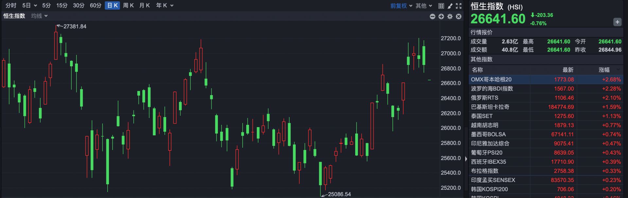Remove indicator with the X icon
The width and height of the screenshot is (628, 198).
tap(459, 16)
